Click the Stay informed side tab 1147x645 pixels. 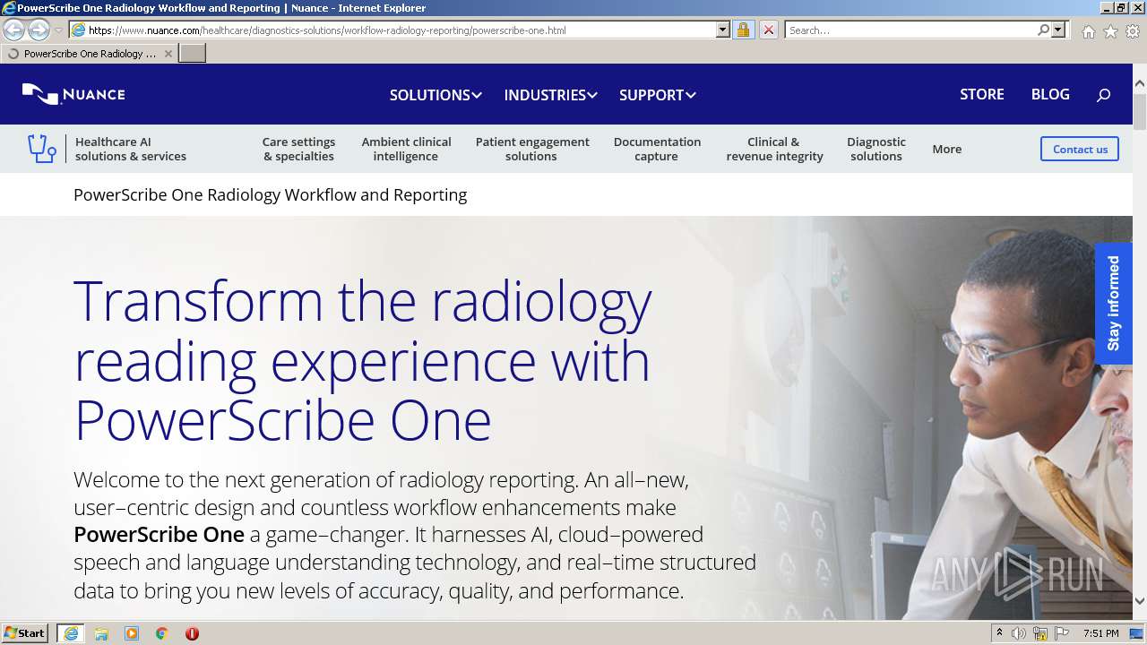pos(1113,303)
